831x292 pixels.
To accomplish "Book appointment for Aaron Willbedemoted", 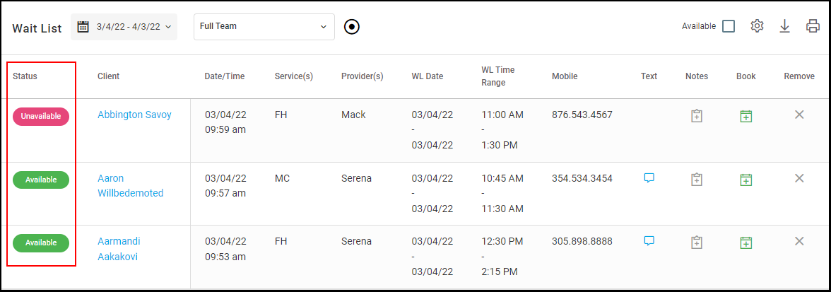I will point(745,180).
